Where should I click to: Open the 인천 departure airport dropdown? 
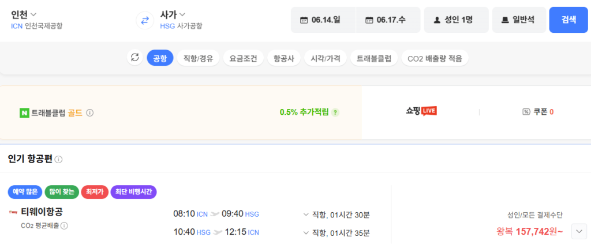tap(24, 14)
